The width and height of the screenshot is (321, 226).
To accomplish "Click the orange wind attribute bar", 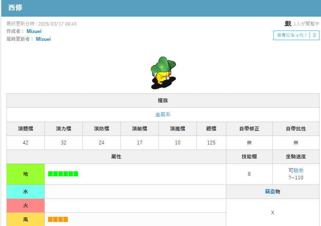I will (58, 220).
